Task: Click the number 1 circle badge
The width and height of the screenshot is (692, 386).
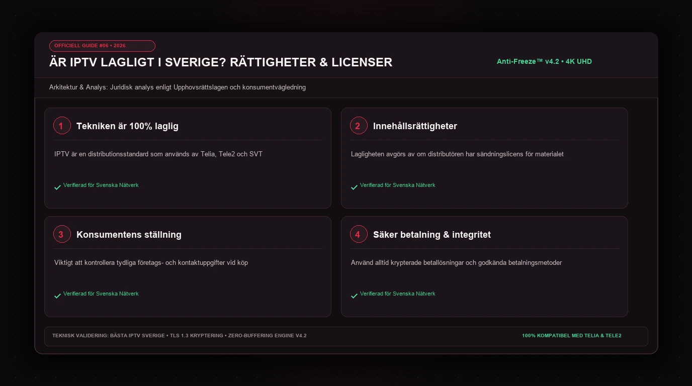Action: (62, 126)
